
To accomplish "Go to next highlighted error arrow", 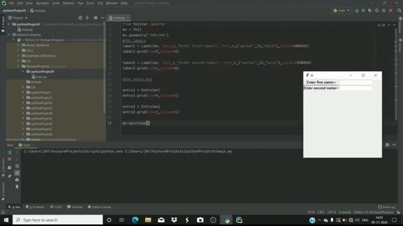I will coord(394,25).
